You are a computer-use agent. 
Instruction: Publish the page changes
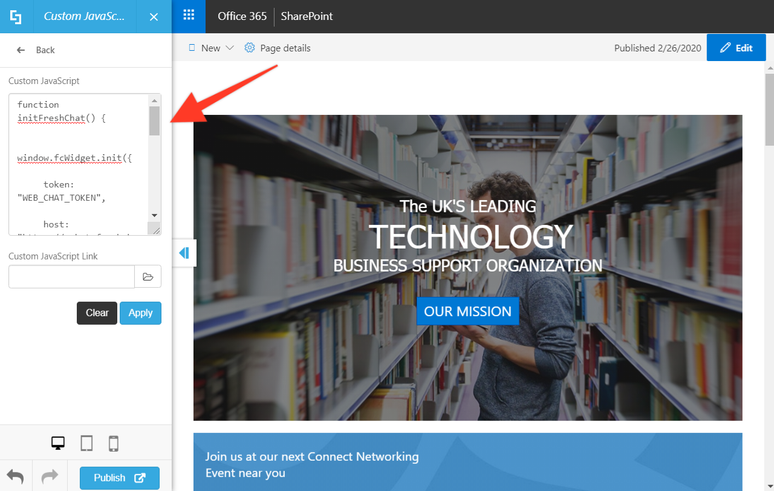click(120, 478)
